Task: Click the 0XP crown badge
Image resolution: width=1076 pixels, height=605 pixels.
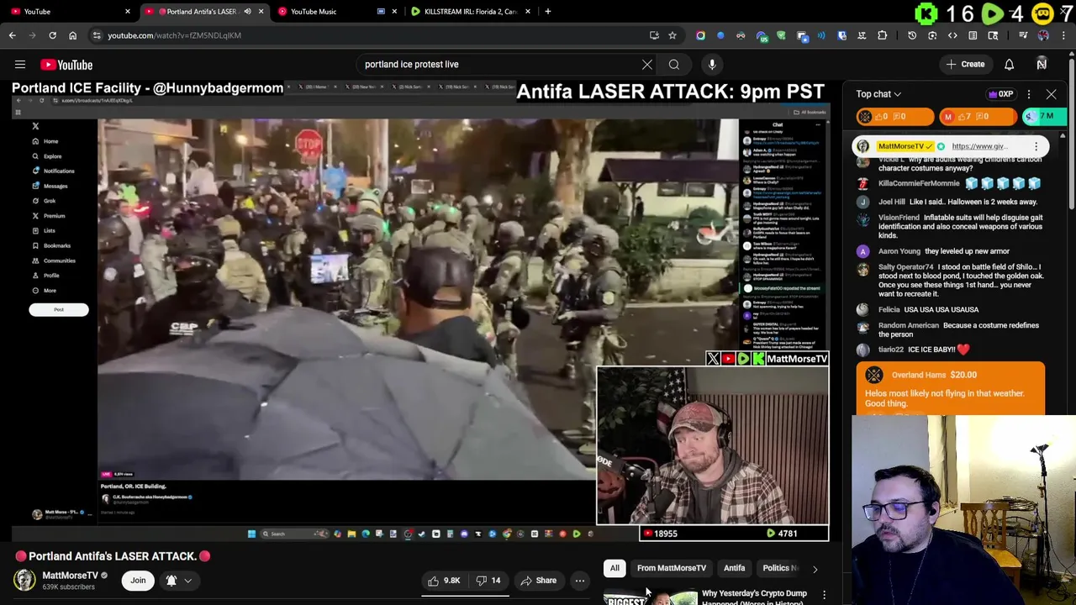Action: tap(1001, 94)
